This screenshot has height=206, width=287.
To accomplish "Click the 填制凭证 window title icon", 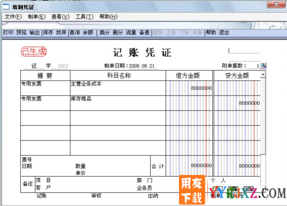I will (6, 7).
